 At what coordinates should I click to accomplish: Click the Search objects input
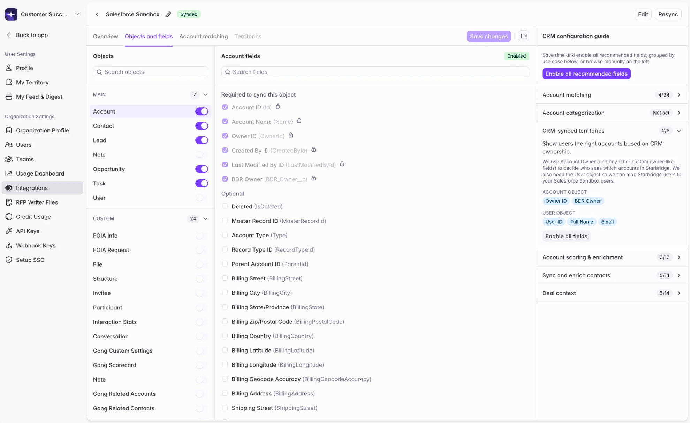[151, 72]
